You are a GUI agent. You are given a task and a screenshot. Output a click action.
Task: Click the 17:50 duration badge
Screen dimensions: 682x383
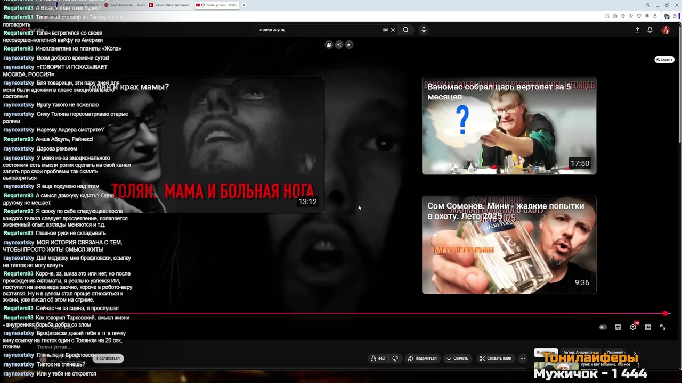580,164
